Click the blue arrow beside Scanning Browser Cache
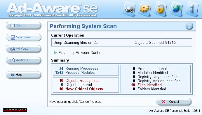The height and width of the screenshot is (115, 202). (55, 53)
